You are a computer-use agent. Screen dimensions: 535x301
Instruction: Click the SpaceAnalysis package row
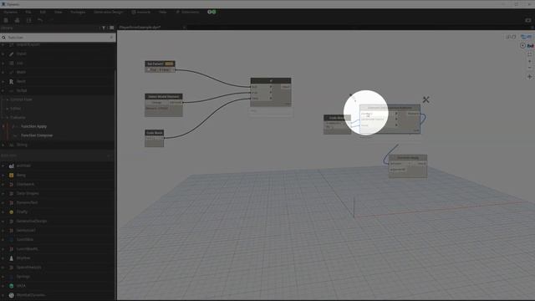point(58,268)
